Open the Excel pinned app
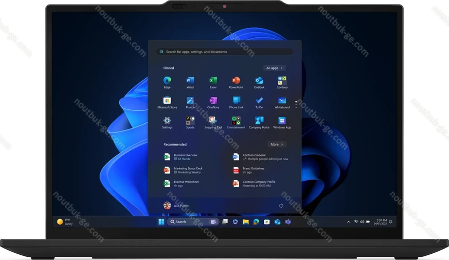Image resolution: width=449 pixels, height=260 pixels. (213, 81)
